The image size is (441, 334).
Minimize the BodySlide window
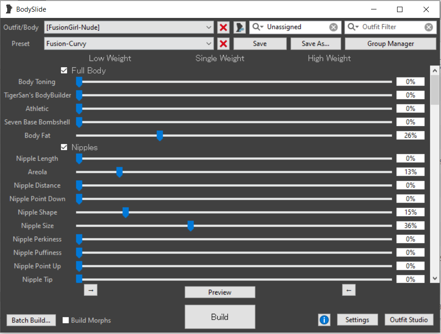click(x=374, y=9)
